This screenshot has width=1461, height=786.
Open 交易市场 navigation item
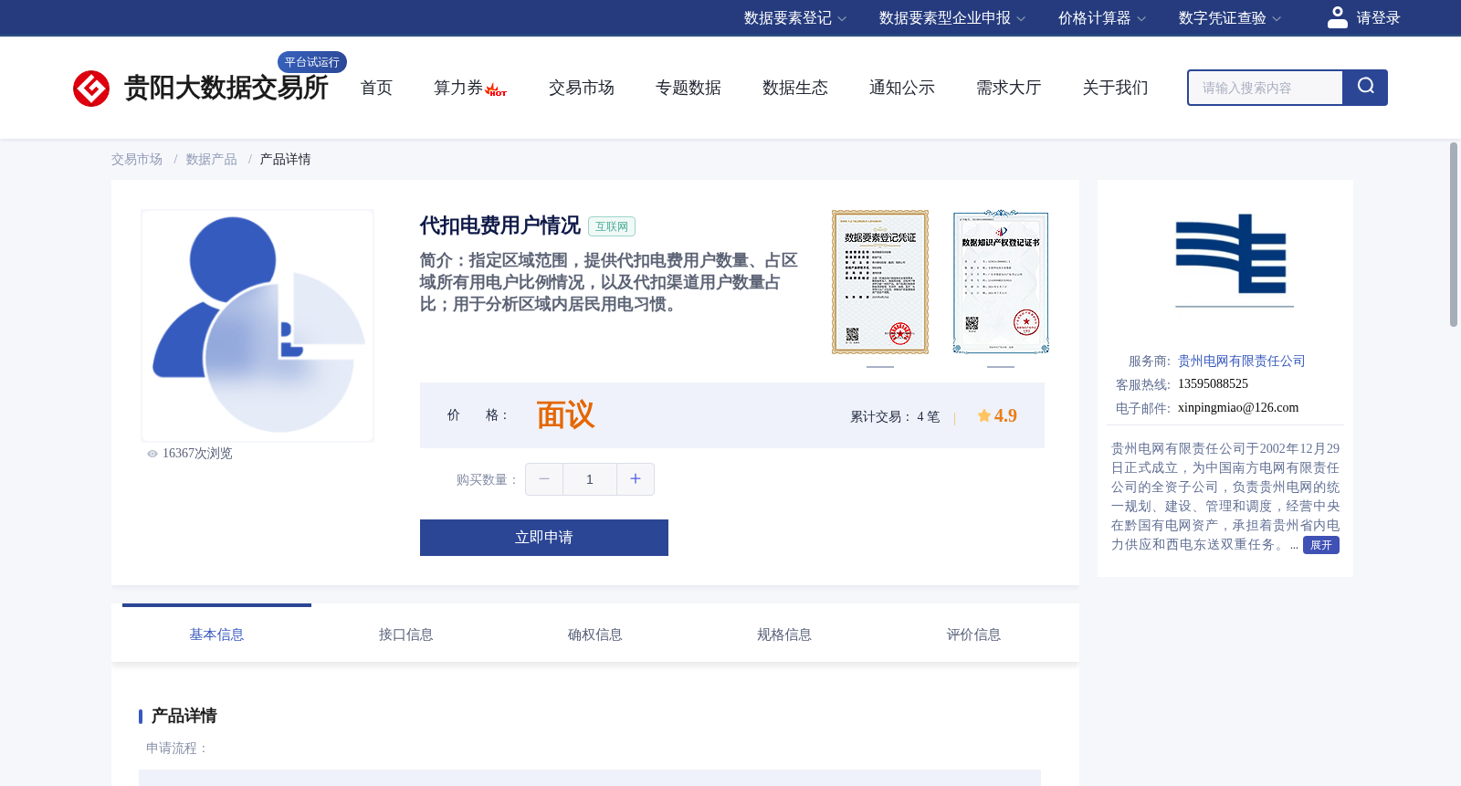coord(582,88)
